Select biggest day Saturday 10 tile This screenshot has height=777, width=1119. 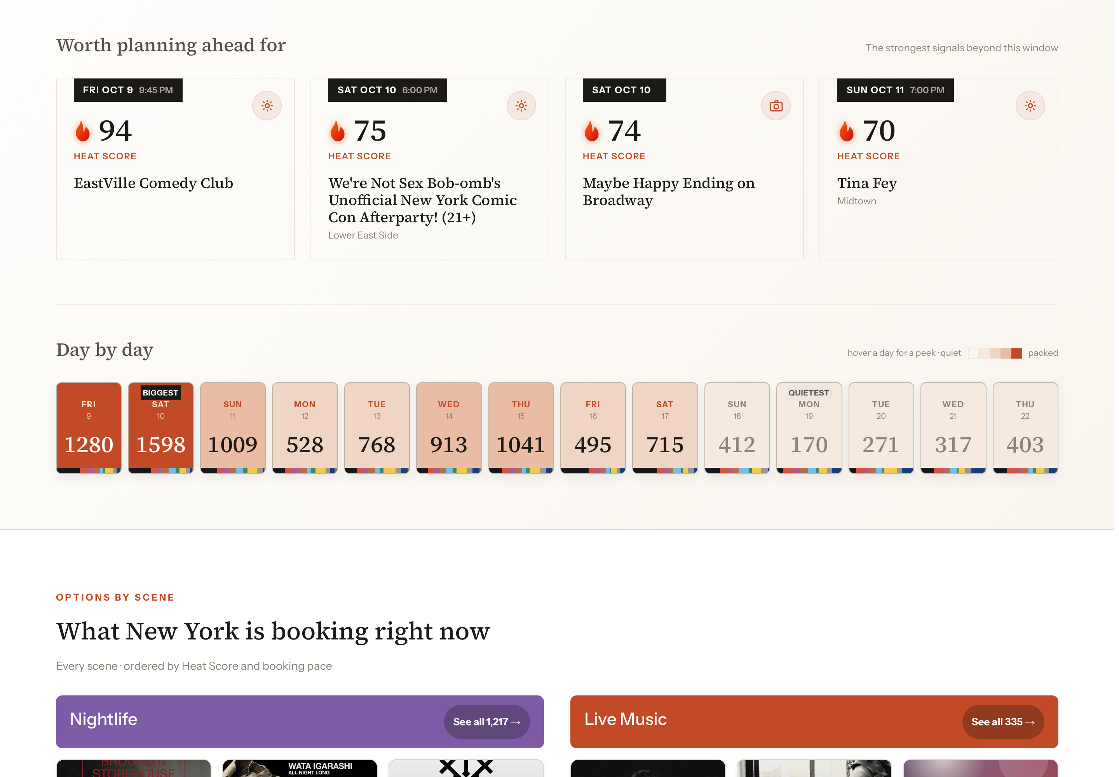tap(161, 428)
